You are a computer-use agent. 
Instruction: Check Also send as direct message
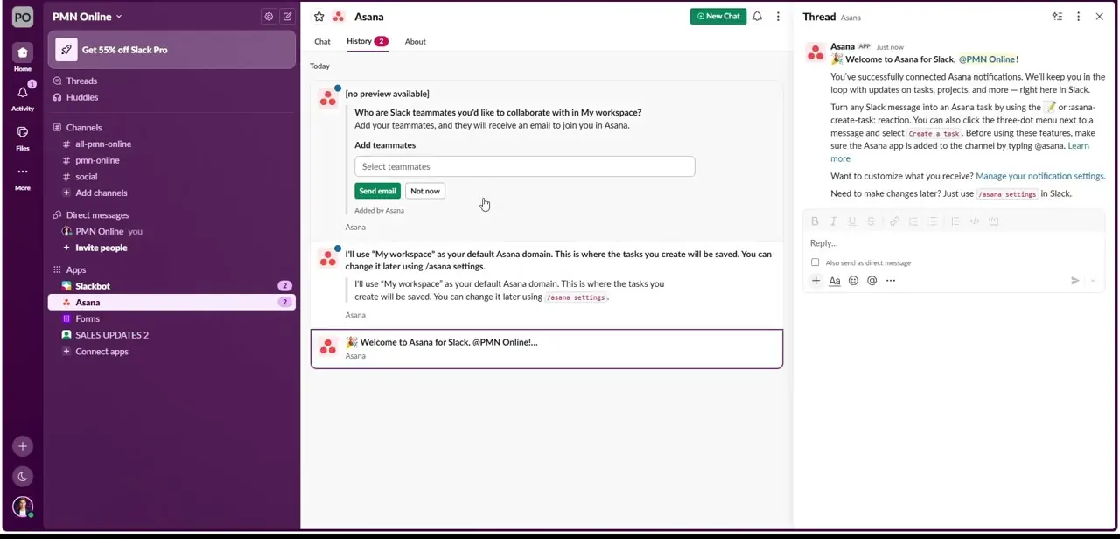(x=815, y=262)
